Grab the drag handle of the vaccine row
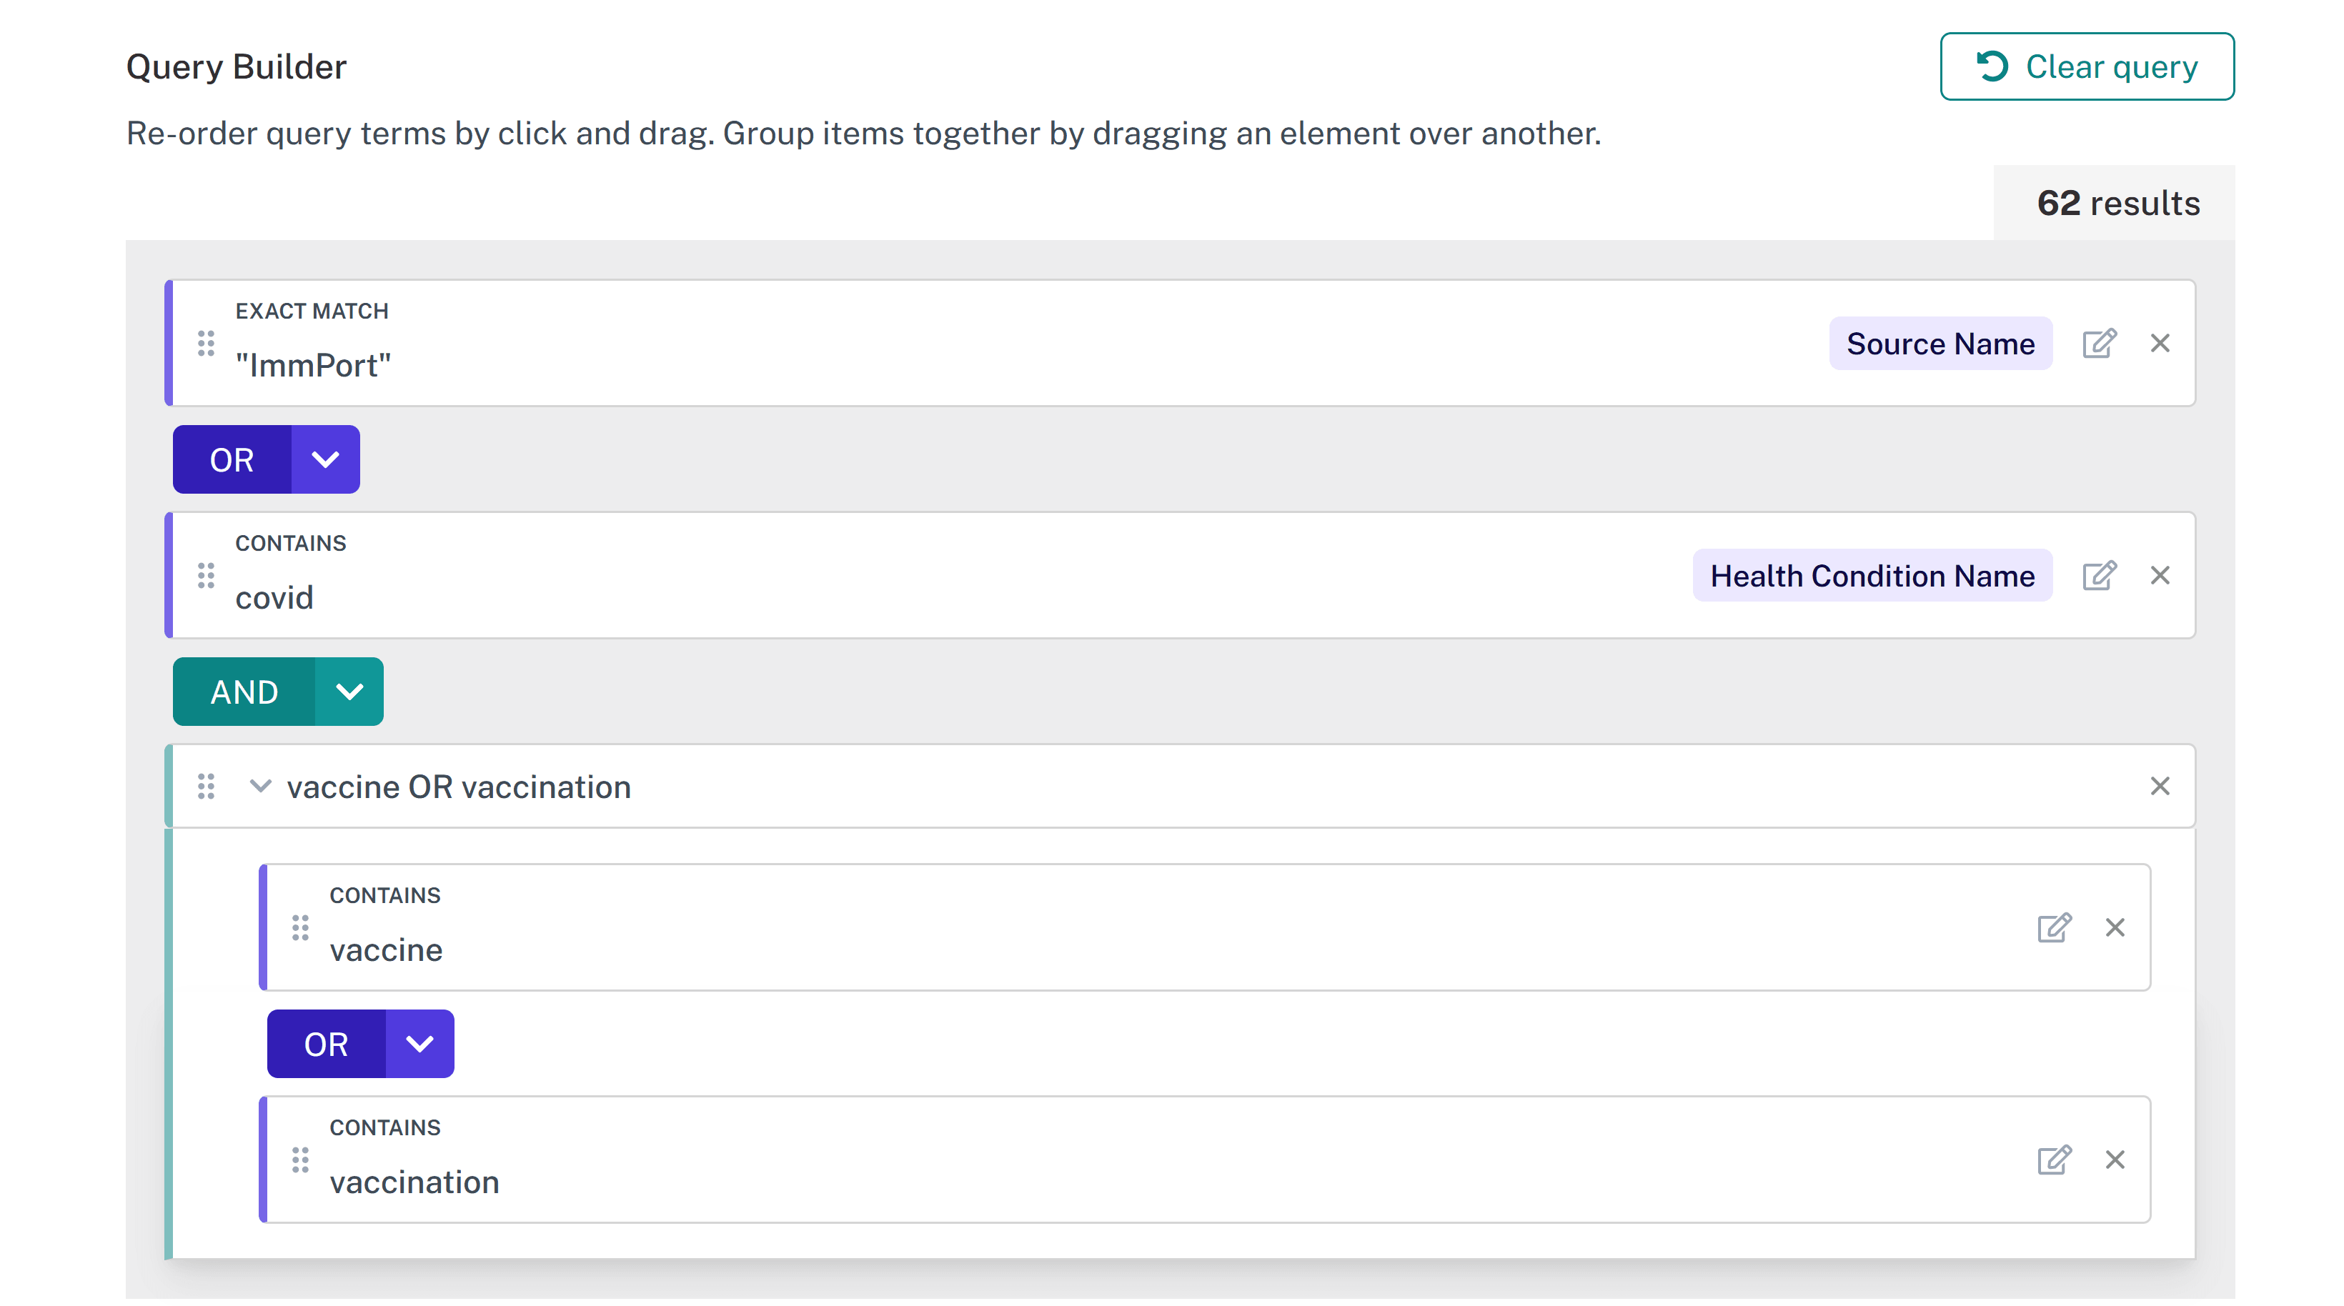The image size is (2344, 1306). [300, 929]
